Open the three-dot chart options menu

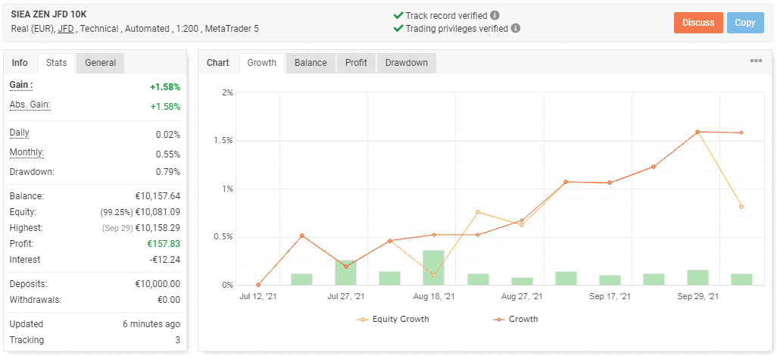click(x=756, y=61)
